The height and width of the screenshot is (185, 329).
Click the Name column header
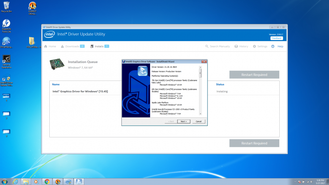(x=56, y=84)
